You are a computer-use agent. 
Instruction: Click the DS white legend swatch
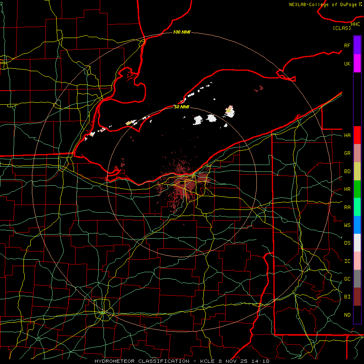[x=357, y=243]
